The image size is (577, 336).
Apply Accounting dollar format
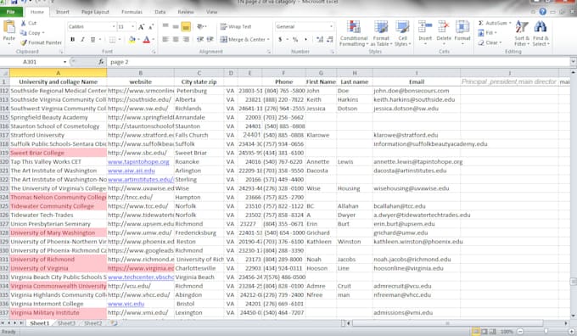pyautogui.click(x=280, y=39)
